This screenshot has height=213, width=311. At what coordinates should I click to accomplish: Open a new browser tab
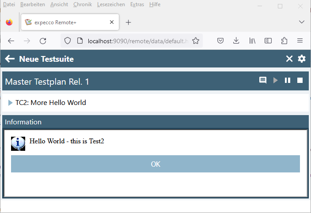click(x=129, y=22)
